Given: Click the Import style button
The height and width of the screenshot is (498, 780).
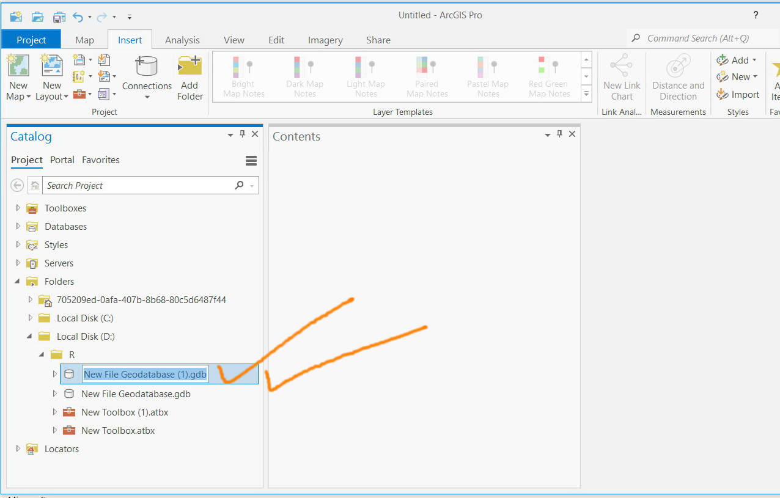Looking at the screenshot, I should [738, 95].
